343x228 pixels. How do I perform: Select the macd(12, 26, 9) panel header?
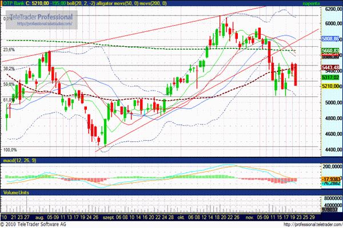point(18,162)
